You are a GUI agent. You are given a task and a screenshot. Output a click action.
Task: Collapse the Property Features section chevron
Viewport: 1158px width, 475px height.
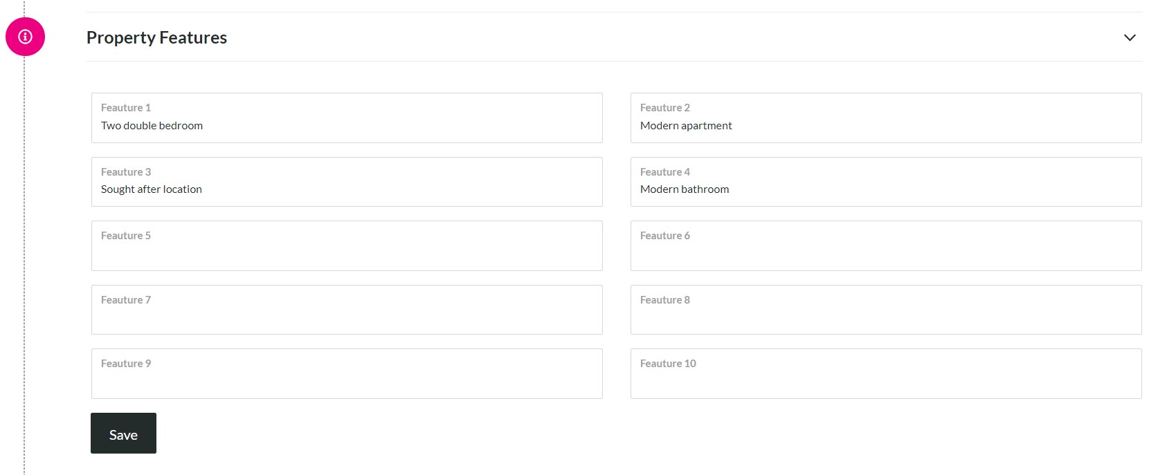point(1130,37)
